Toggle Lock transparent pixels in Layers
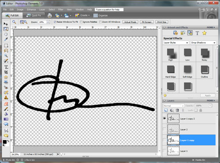220x163 pixels. coord(196,110)
